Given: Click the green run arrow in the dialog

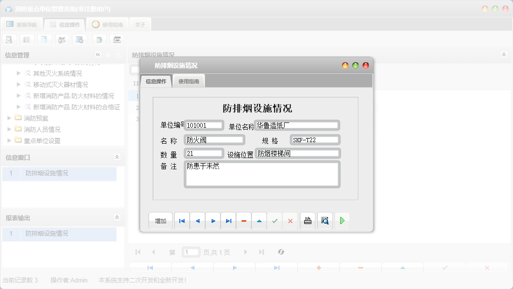Looking at the screenshot, I should (x=342, y=220).
